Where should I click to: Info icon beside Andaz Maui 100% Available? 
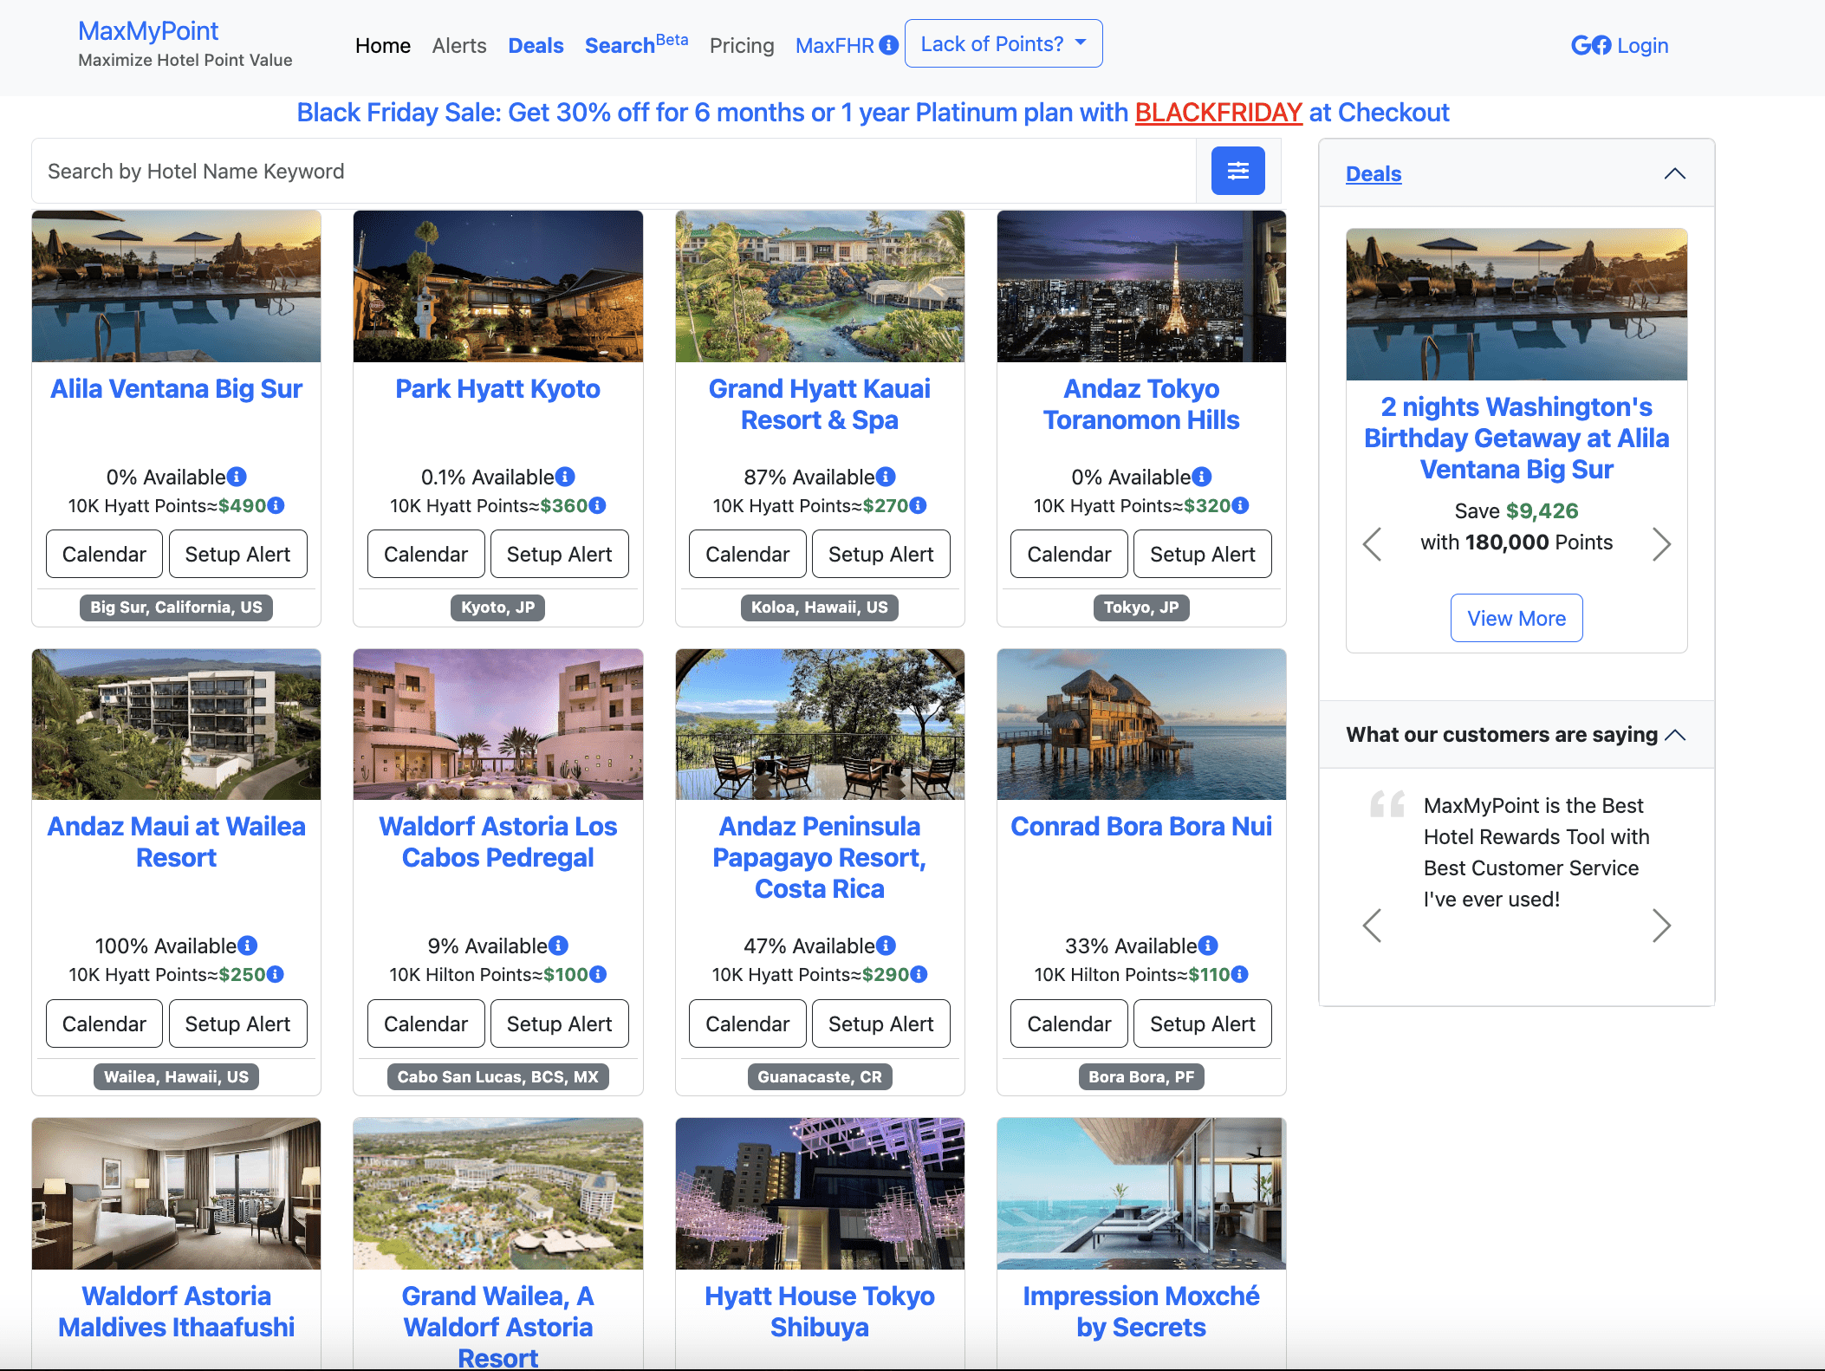pyautogui.click(x=247, y=945)
